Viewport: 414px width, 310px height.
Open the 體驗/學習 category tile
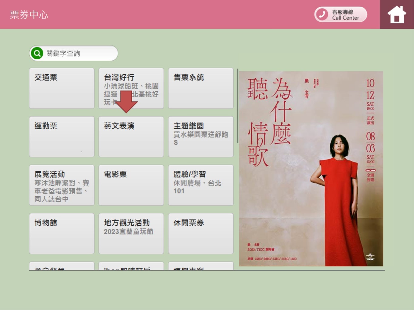(x=200, y=185)
